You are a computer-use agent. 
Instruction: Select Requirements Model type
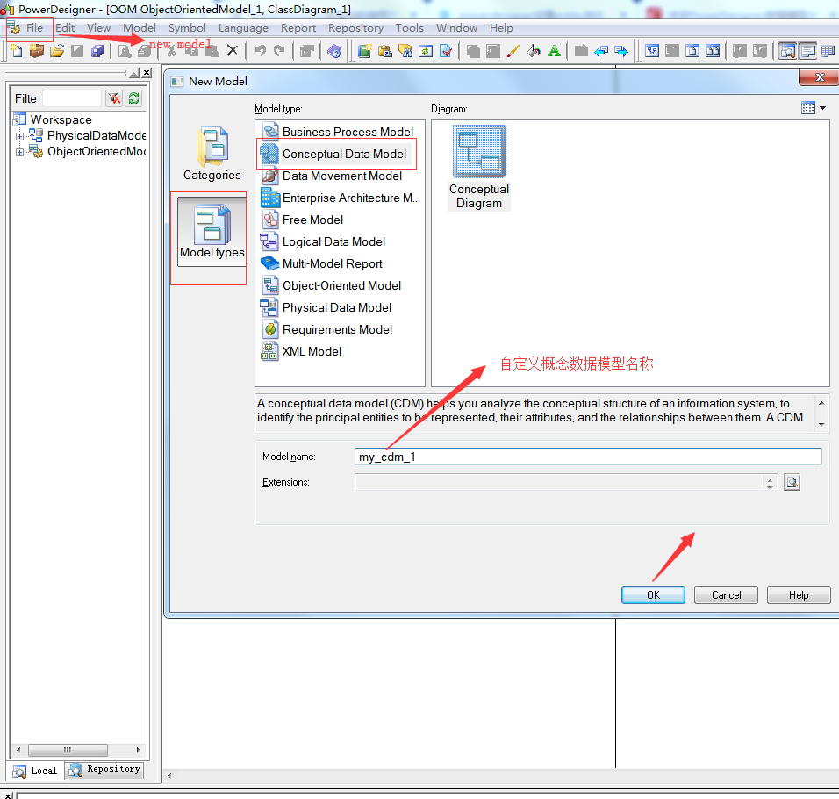pyautogui.click(x=327, y=329)
